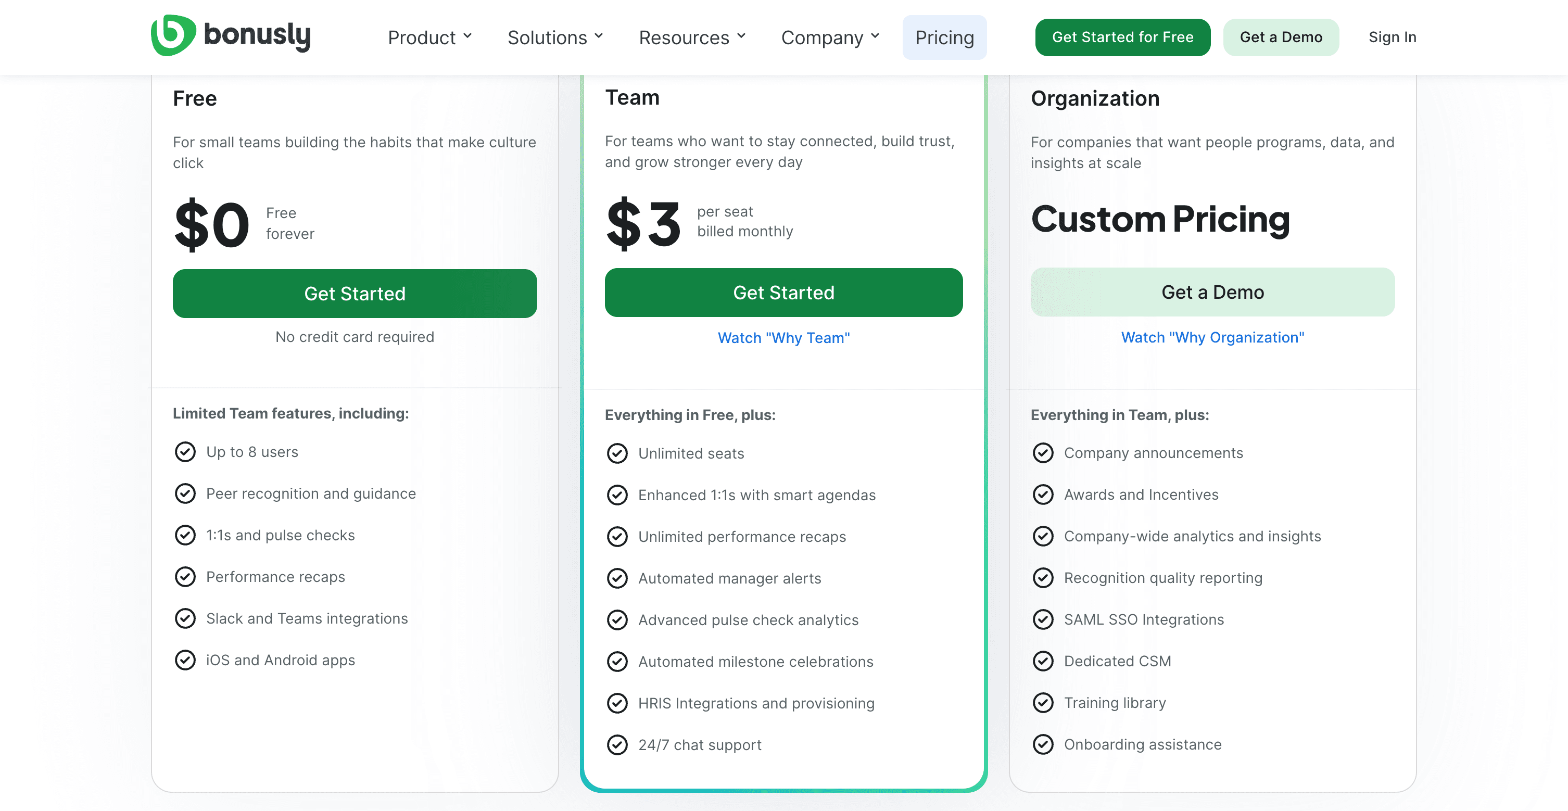Click the checkmark beside Company announcements
The height and width of the screenshot is (811, 1568).
(x=1043, y=453)
